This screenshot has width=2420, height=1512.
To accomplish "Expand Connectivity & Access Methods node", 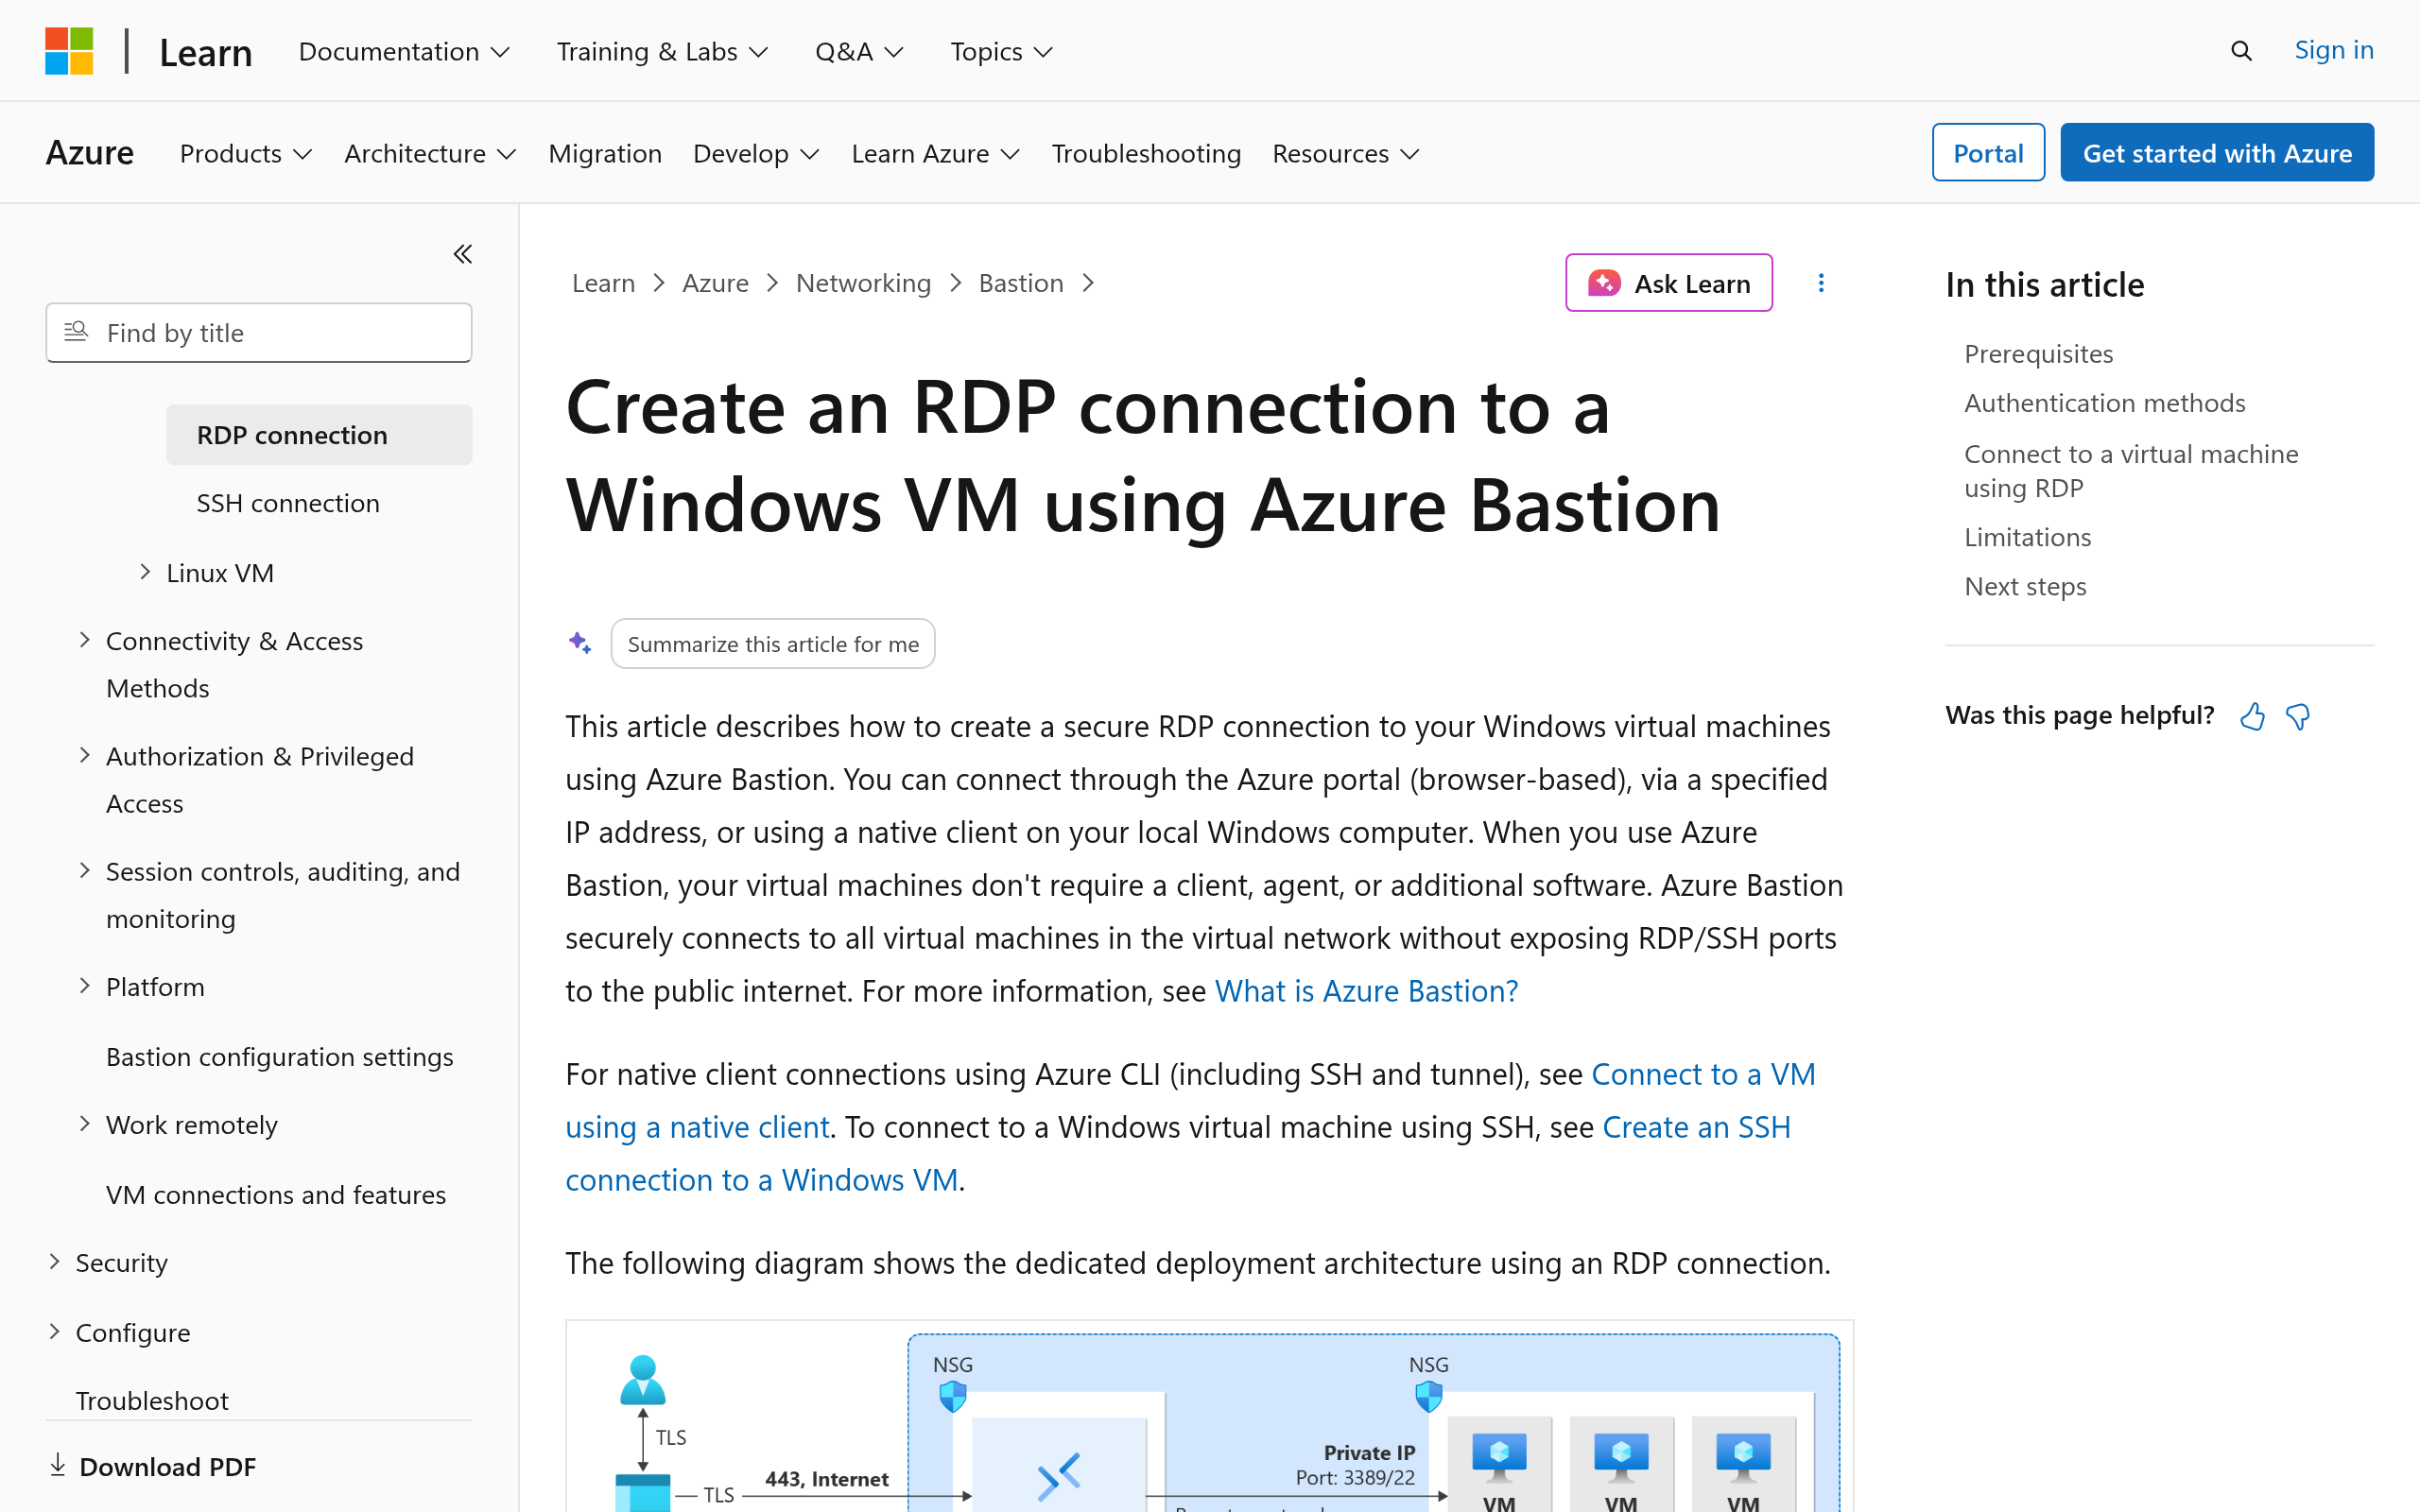I will click(x=85, y=640).
